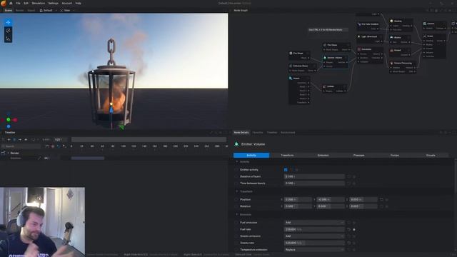The image size is (457, 257).
Task: Switch to the Visuals tab in node details
Action: pyautogui.click(x=431, y=156)
